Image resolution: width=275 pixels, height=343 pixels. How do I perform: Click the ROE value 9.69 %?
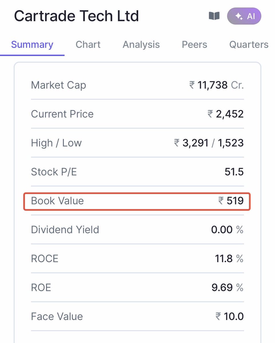[227, 288]
